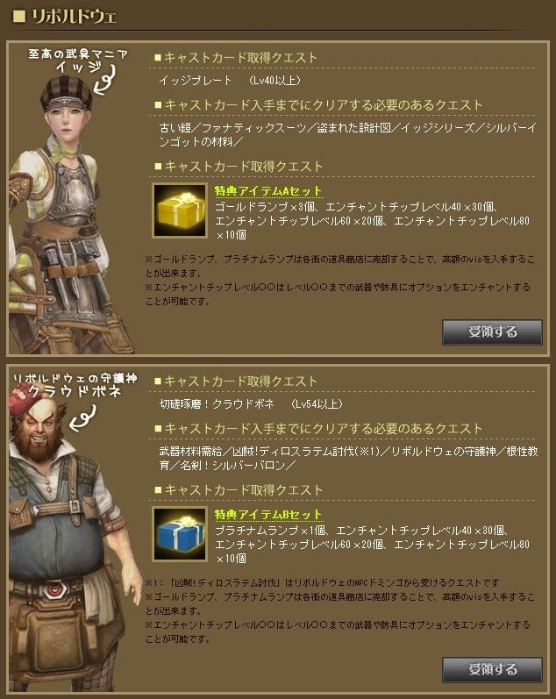Open the 特典アイテムAセット link
This screenshot has height=699, width=556.
268,191
